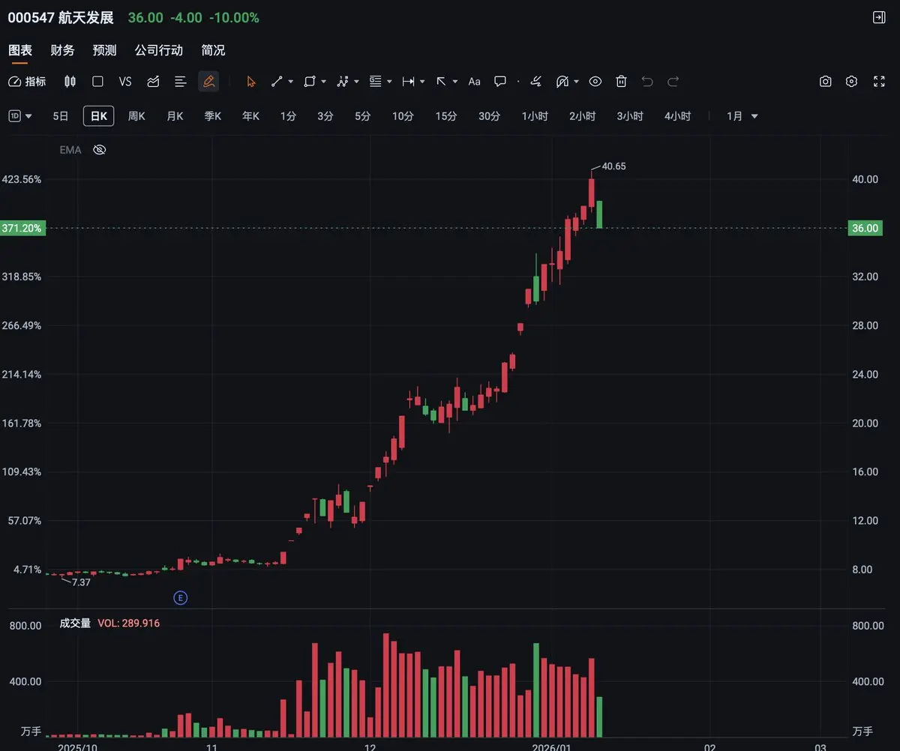The image size is (900, 751).
Task: Expand the line tool dropdown arrow
Action: tap(290, 82)
